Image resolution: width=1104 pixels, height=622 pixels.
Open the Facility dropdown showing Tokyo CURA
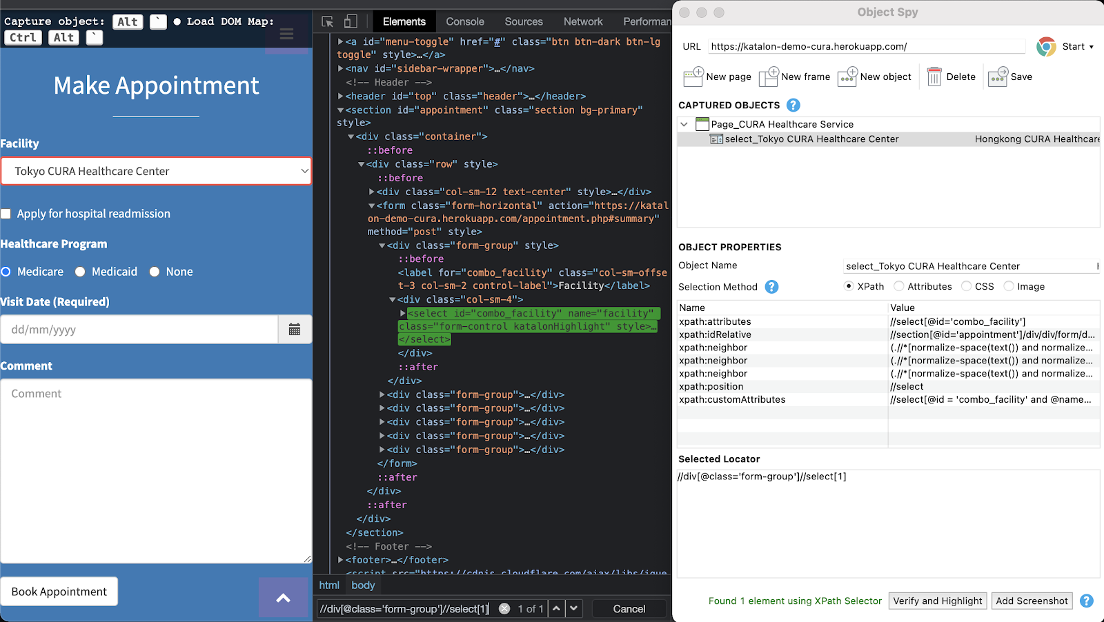156,171
